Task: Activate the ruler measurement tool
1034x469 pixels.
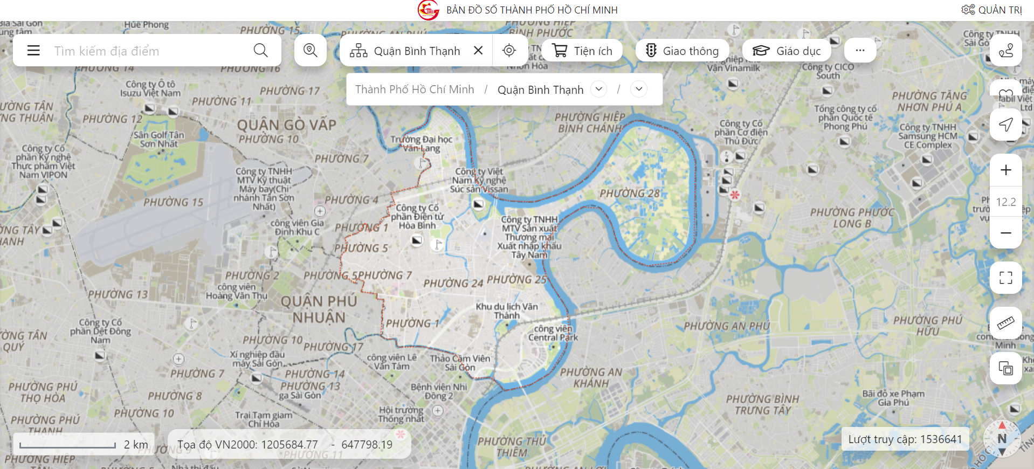Action: point(1006,323)
